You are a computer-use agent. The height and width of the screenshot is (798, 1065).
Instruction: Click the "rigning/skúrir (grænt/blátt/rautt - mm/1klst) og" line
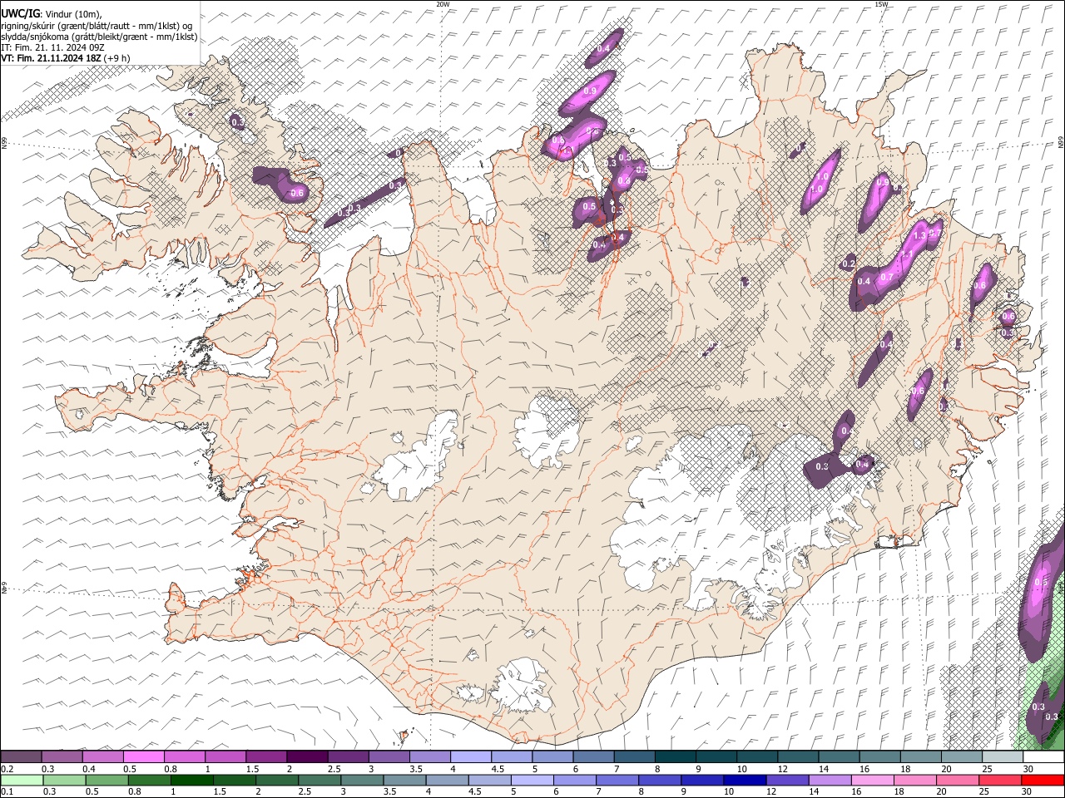coord(97,26)
